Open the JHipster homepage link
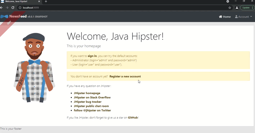Image resolution: width=255 pixels, height=133 pixels. pyautogui.click(x=87, y=93)
